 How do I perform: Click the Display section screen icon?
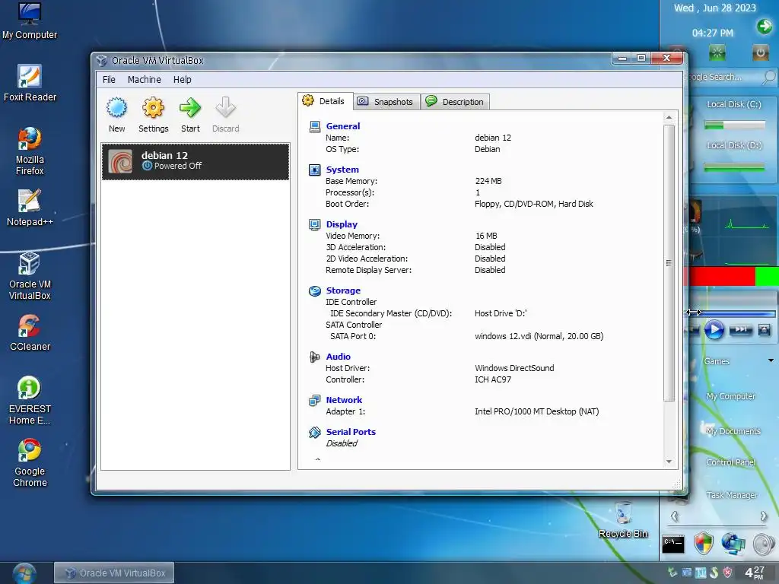point(314,224)
